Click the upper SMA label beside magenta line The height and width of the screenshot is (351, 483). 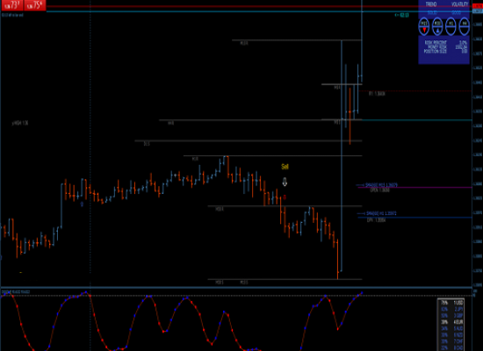[x=381, y=185]
